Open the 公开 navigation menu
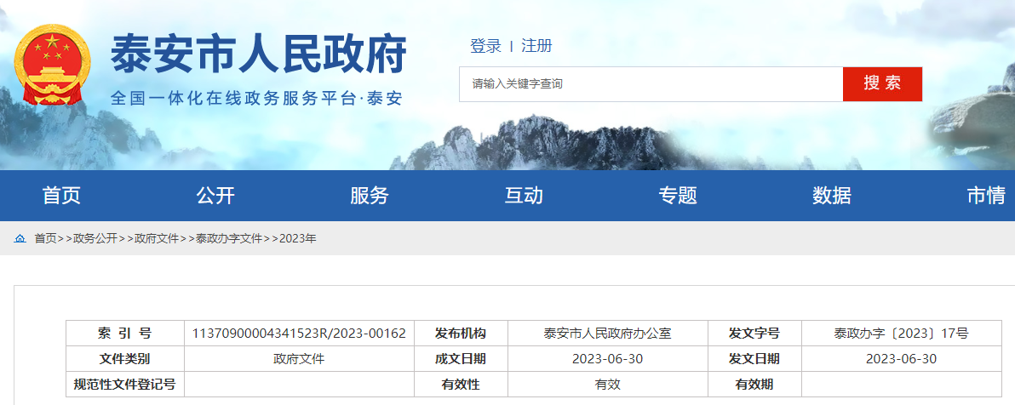The height and width of the screenshot is (405, 1015). click(x=215, y=196)
